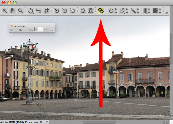Select the Crop tool
Image resolution: width=173 pixels, height=124 pixels.
tap(46, 11)
